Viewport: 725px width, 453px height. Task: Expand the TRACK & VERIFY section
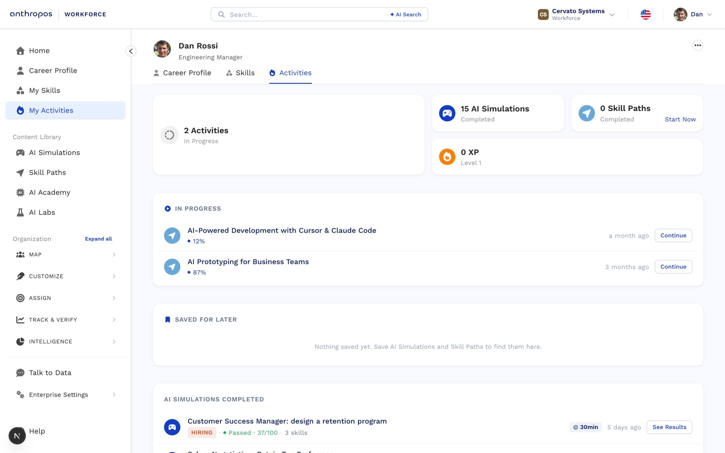pos(65,320)
